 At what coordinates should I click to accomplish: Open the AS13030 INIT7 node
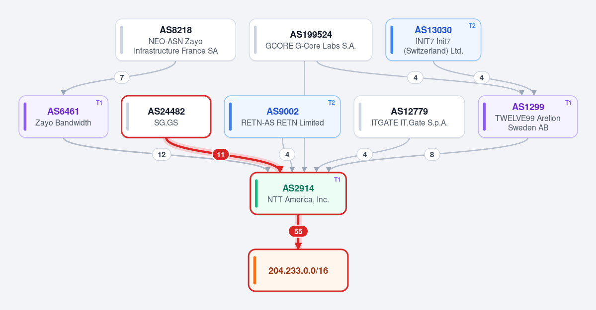click(433, 40)
